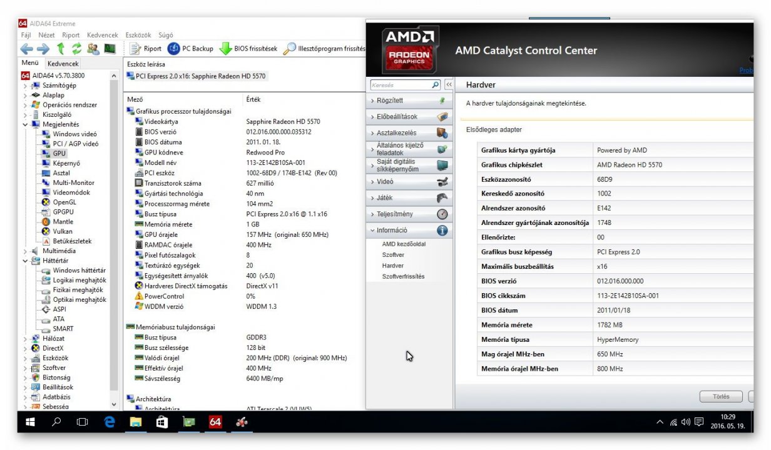Image resolution: width=771 pixels, height=450 pixels.
Task: Click the Törlés button
Action: [x=721, y=396]
